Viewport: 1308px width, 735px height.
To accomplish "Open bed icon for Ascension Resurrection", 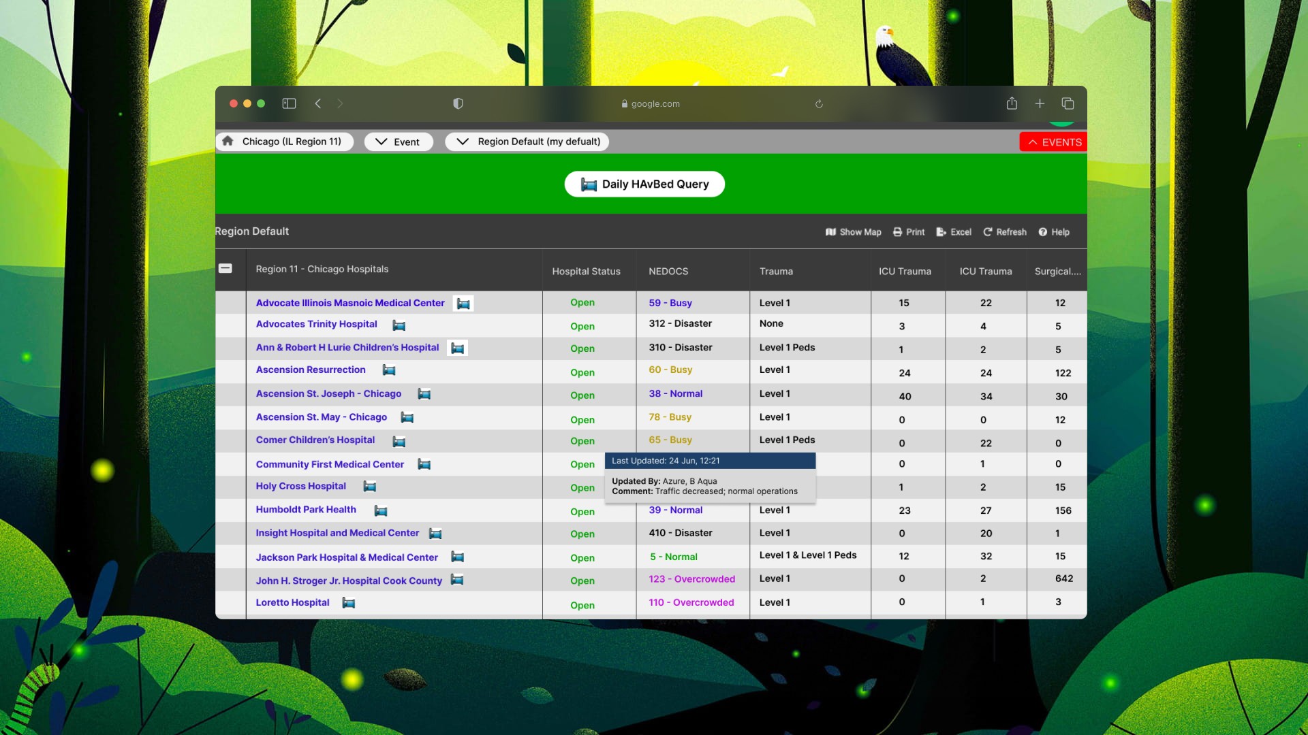I will pyautogui.click(x=389, y=370).
